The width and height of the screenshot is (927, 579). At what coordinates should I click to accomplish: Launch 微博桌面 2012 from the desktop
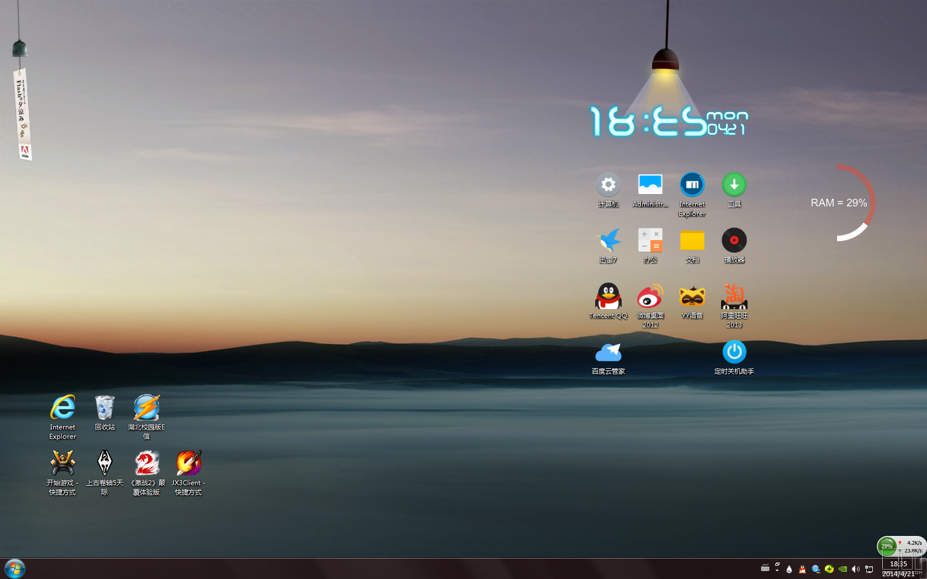point(650,297)
